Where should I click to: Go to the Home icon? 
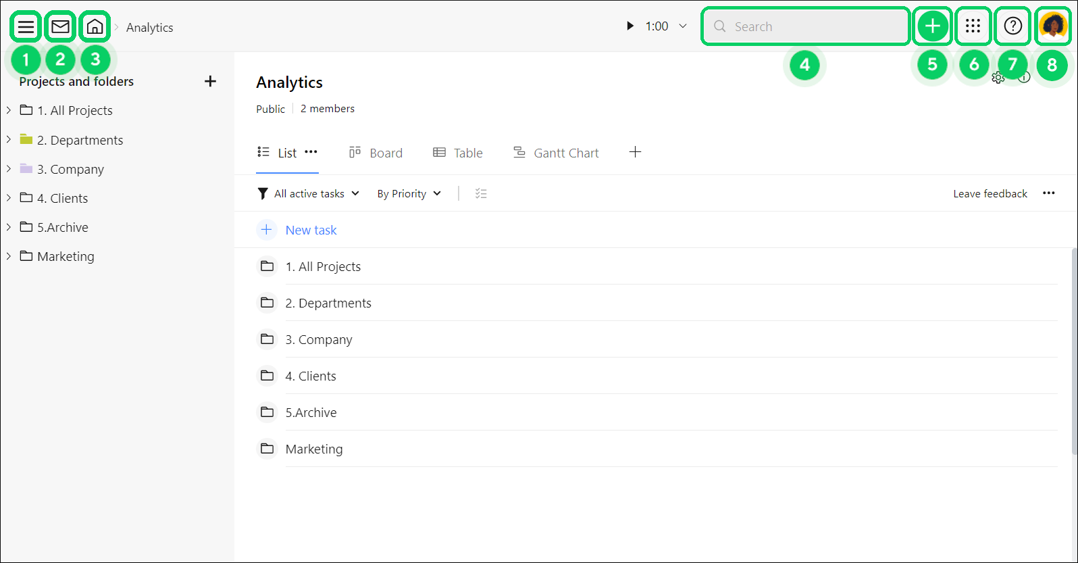[x=95, y=27]
